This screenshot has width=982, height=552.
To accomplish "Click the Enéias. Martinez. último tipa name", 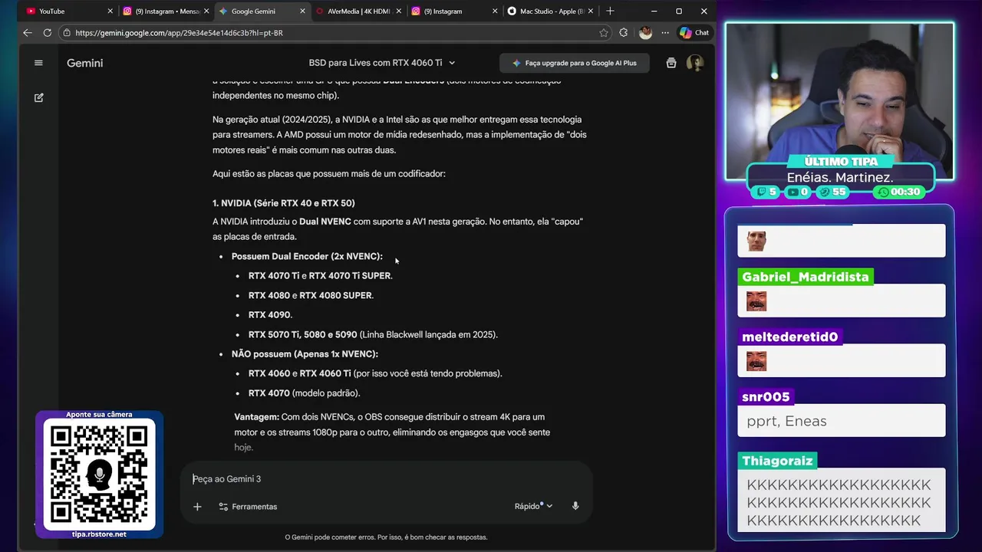I will click(x=839, y=177).
